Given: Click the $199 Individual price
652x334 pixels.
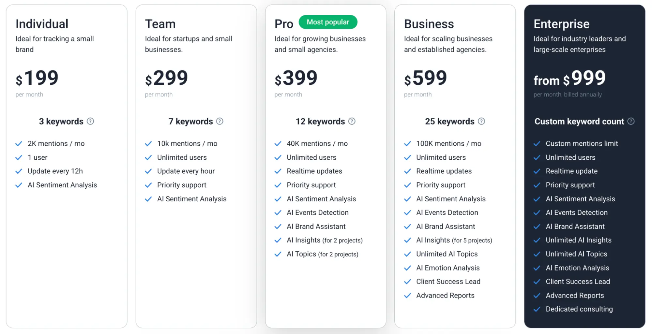Looking at the screenshot, I should pos(37,78).
